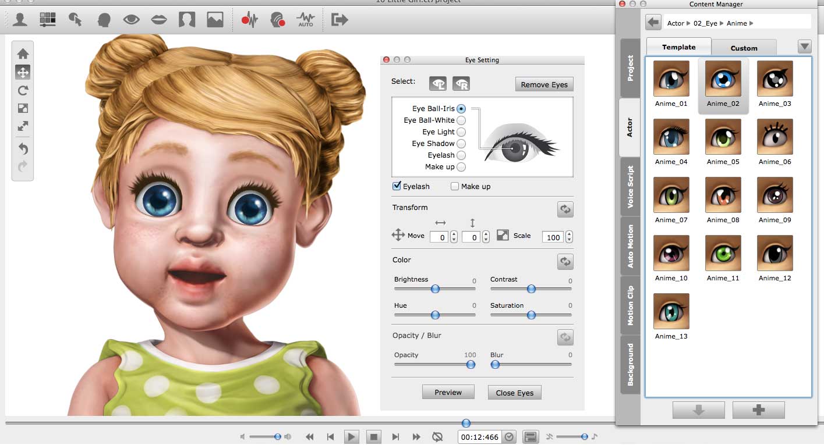Select the Make up radio button
This screenshot has height=445, width=824.
pyautogui.click(x=461, y=167)
